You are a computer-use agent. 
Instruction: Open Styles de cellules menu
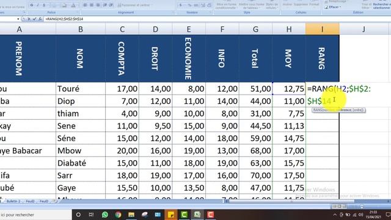coord(272,6)
